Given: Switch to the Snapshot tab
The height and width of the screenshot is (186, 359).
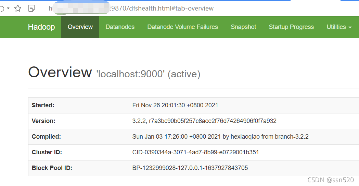Looking at the screenshot, I should (243, 27).
